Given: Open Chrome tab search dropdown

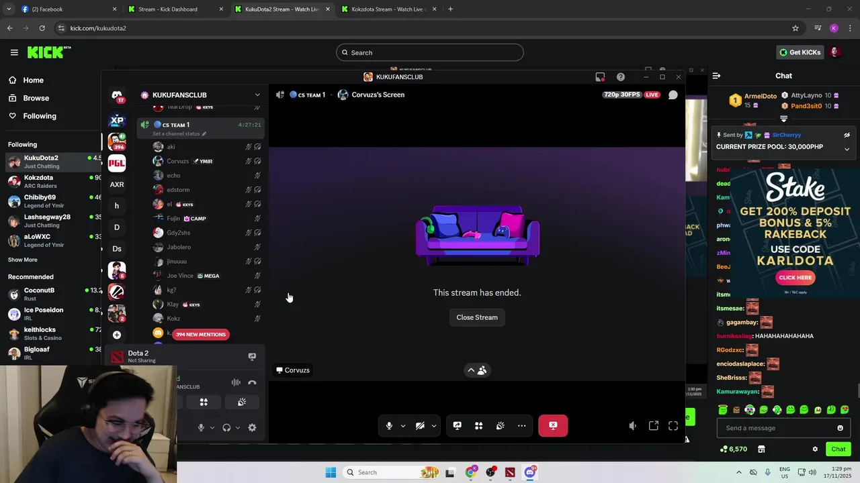Looking at the screenshot, I should [9, 9].
